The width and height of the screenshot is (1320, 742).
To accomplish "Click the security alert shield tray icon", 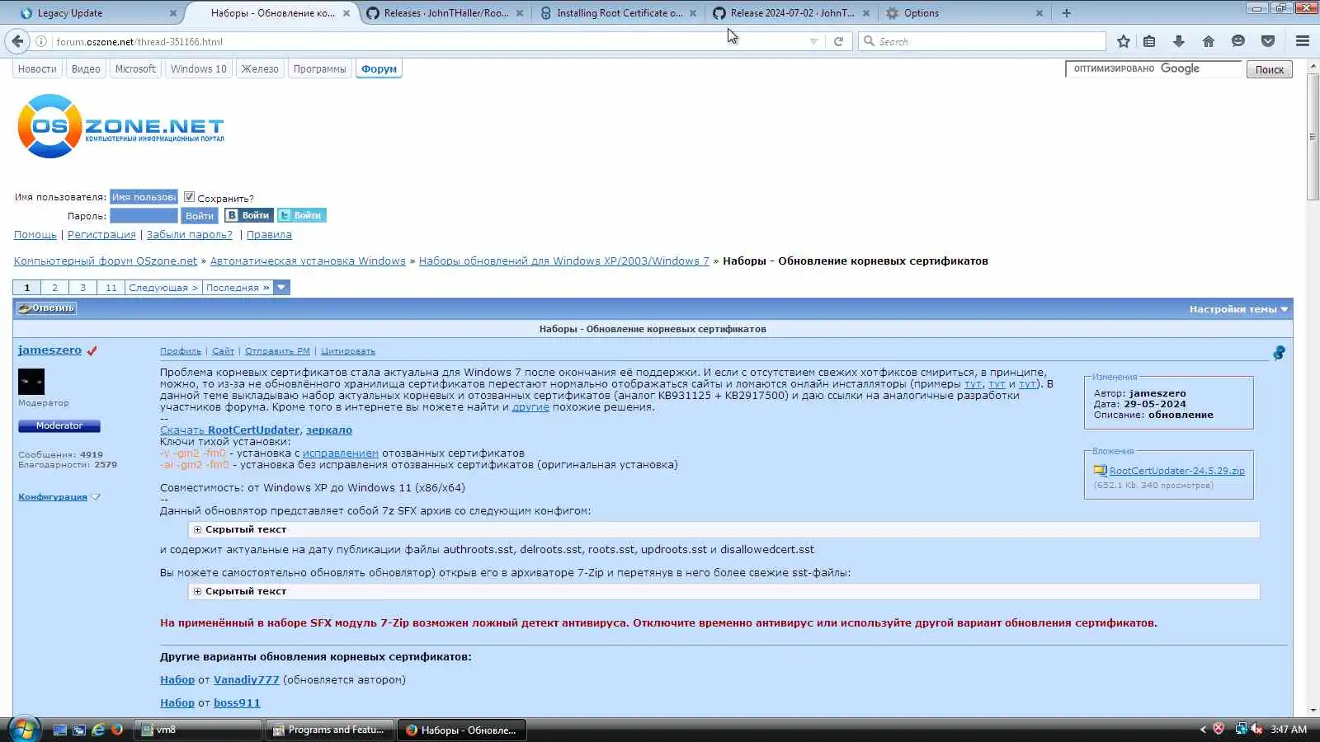I will point(1219,729).
